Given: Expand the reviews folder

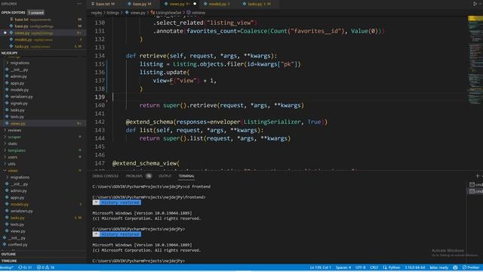Looking at the screenshot, I should 14,130.
